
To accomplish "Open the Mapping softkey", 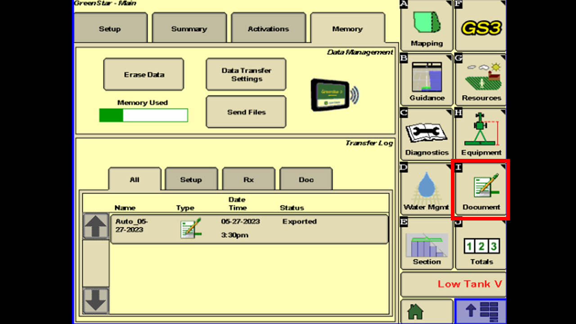I will pyautogui.click(x=427, y=25).
